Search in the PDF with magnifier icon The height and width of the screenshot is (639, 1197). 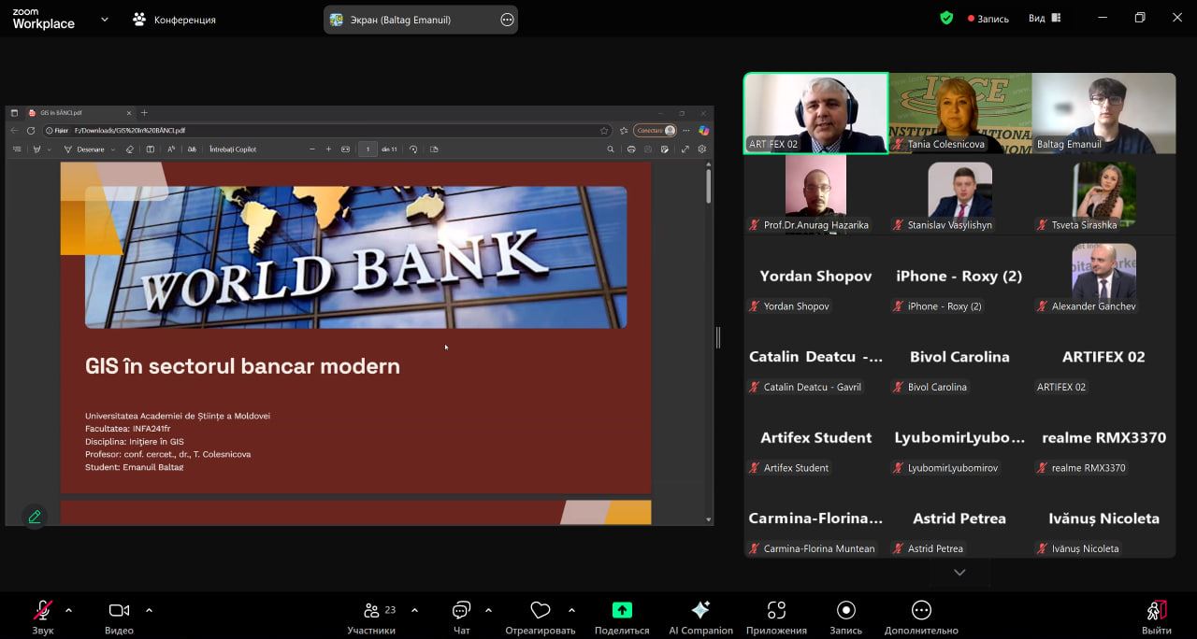(611, 149)
